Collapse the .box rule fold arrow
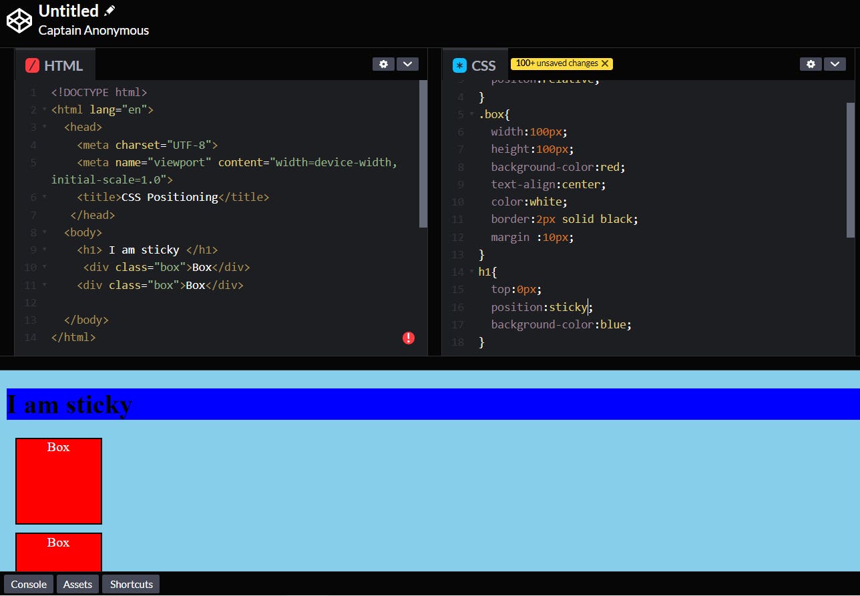This screenshot has width=860, height=596. (471, 114)
